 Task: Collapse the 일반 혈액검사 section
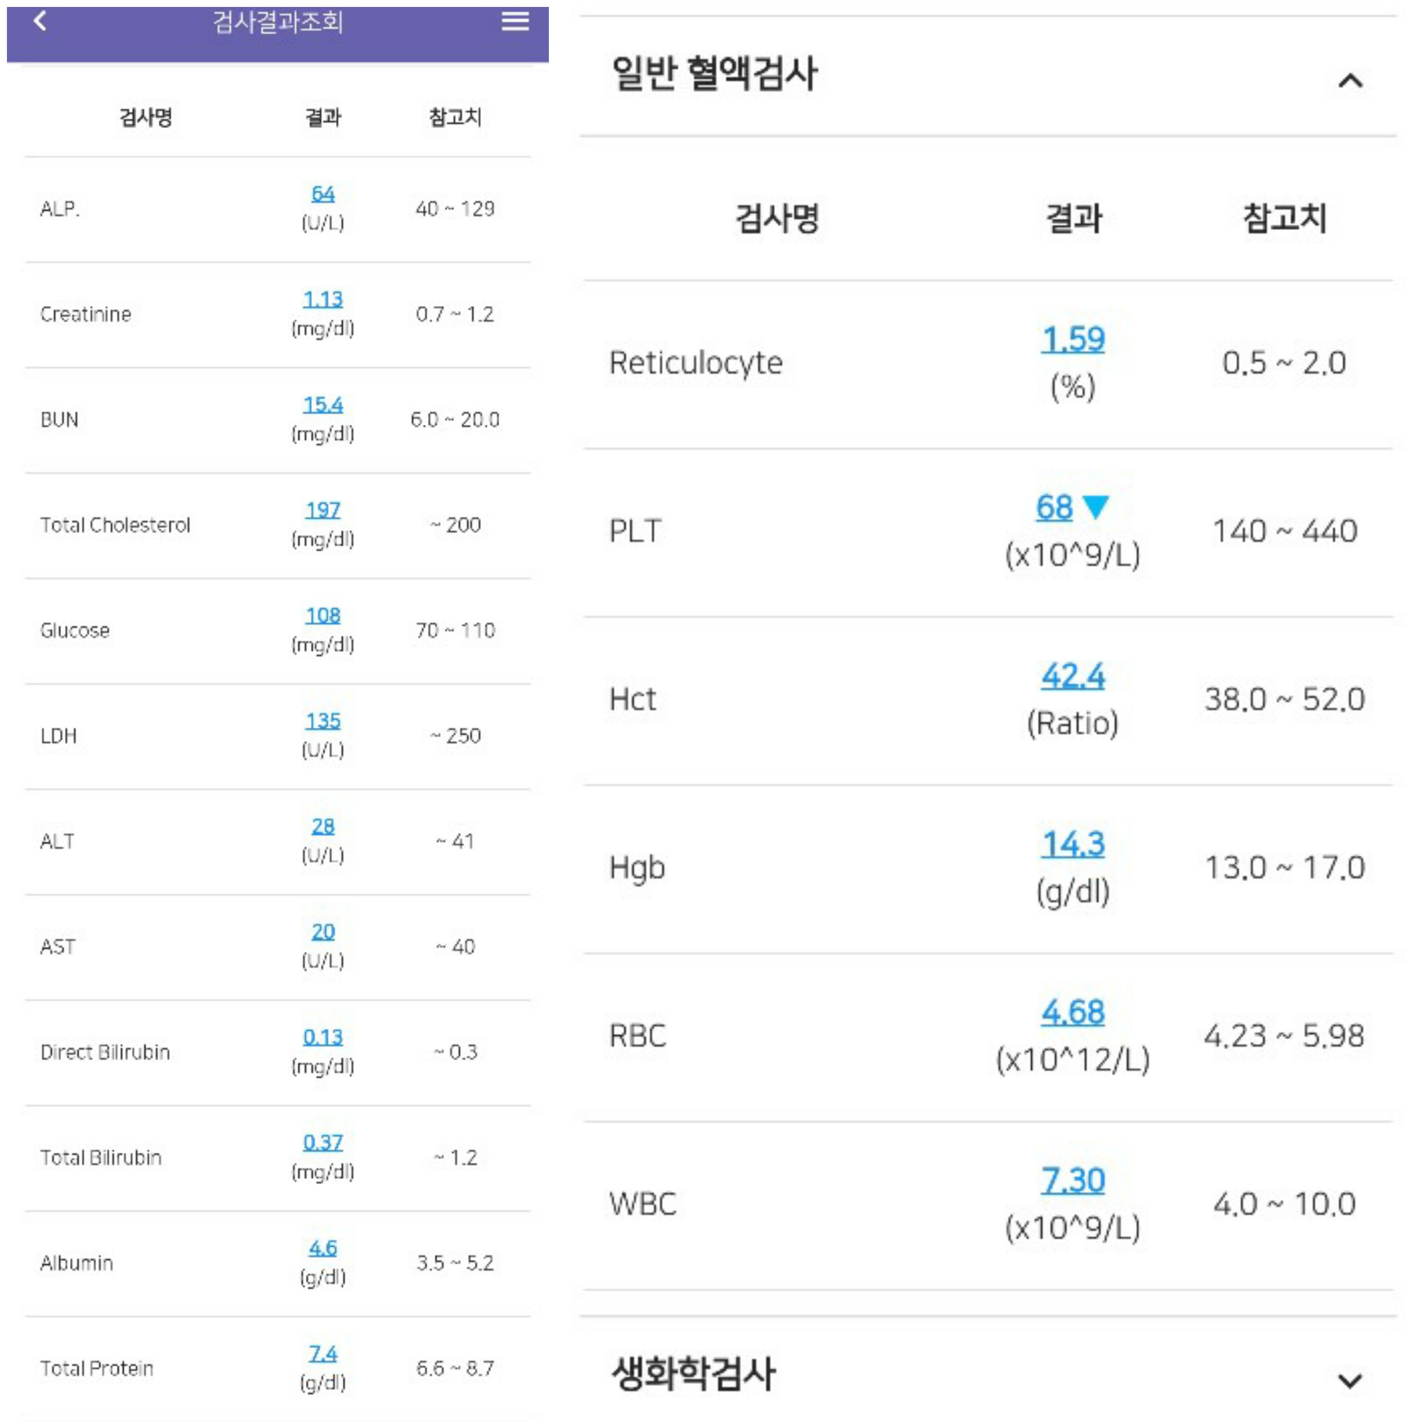click(x=1350, y=80)
